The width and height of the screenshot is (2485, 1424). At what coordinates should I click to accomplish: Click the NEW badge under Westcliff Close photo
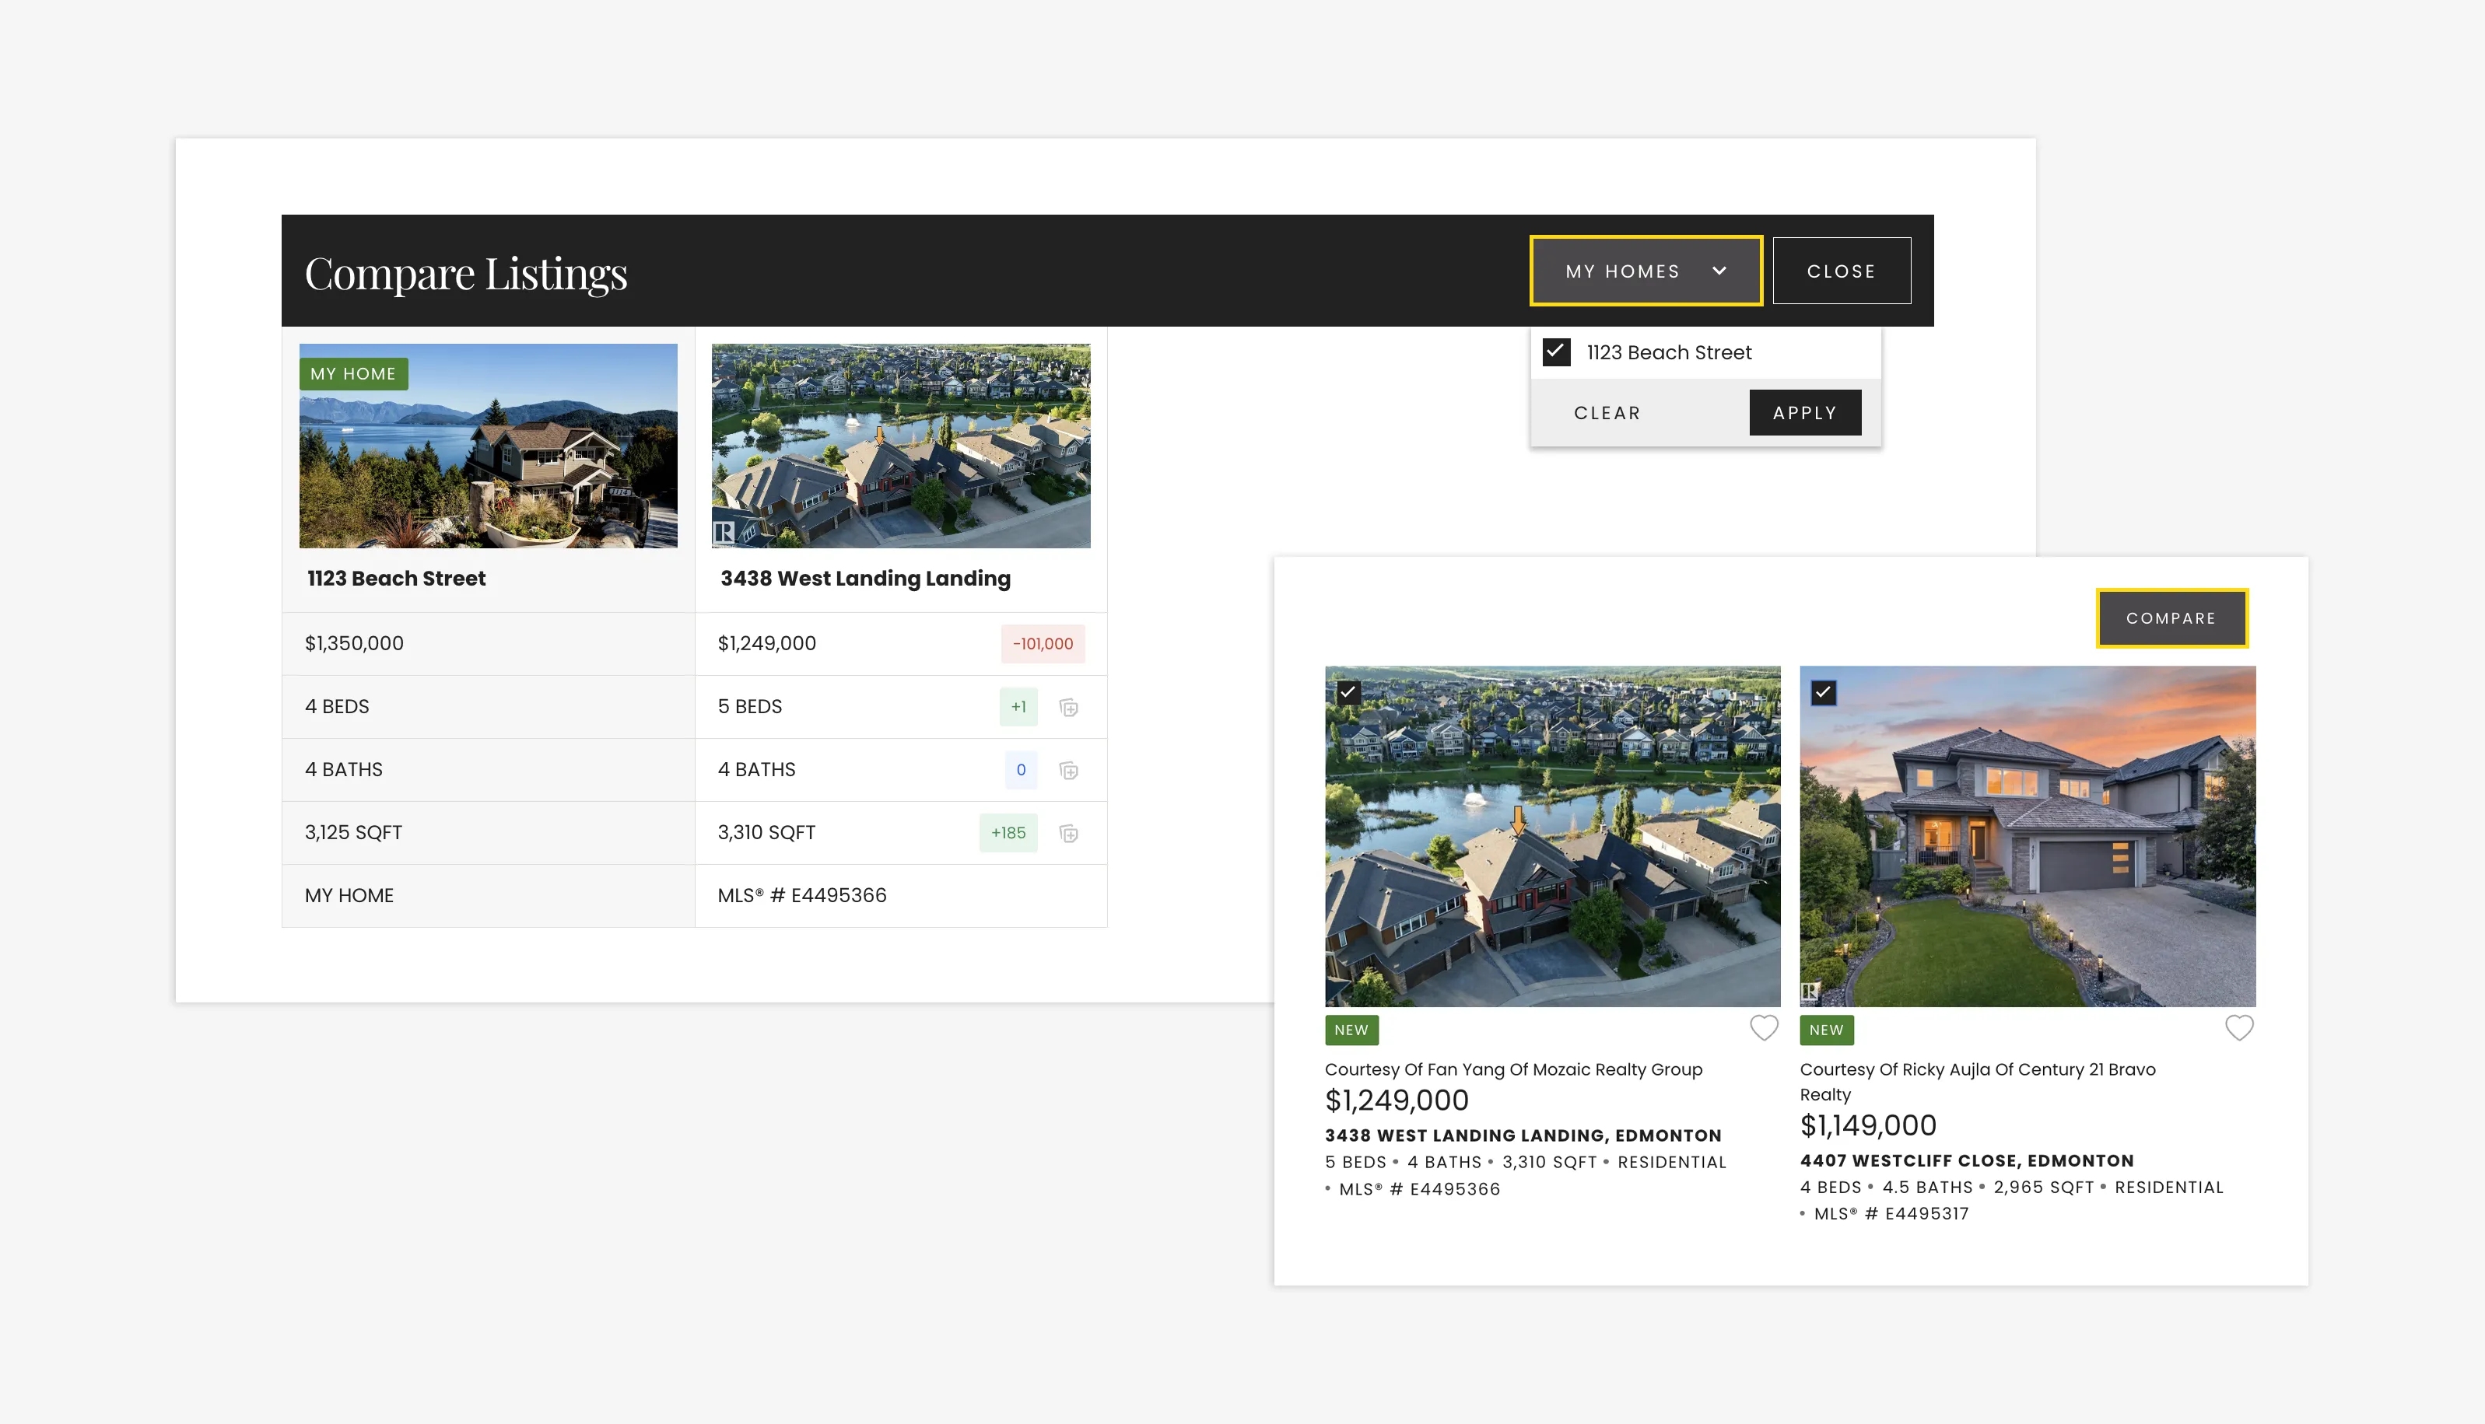pyautogui.click(x=1827, y=1030)
